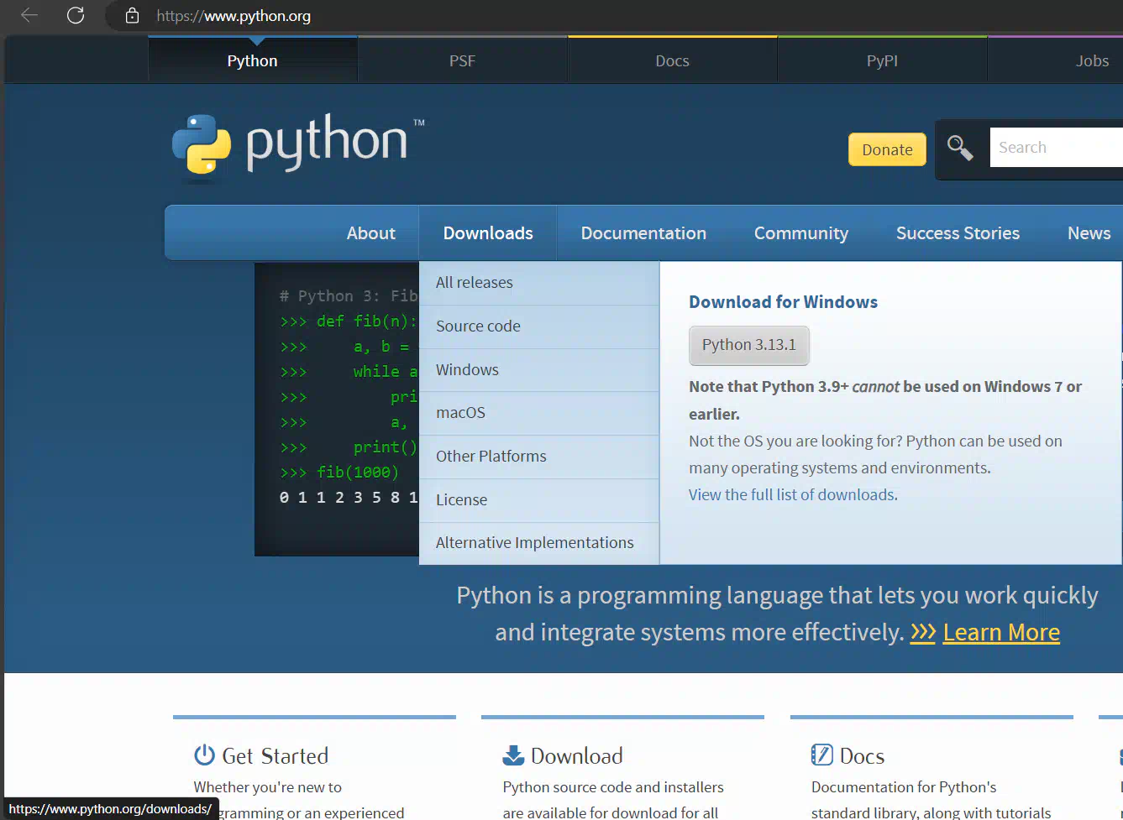Follow the Learn More link

(1001, 632)
